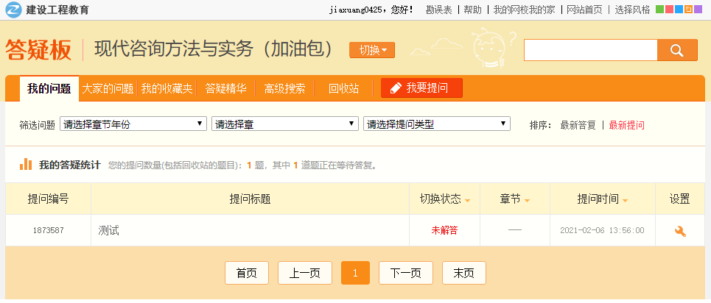Open the 请选择章节年份 dropdown
This screenshot has width=711, height=303.
pyautogui.click(x=133, y=124)
